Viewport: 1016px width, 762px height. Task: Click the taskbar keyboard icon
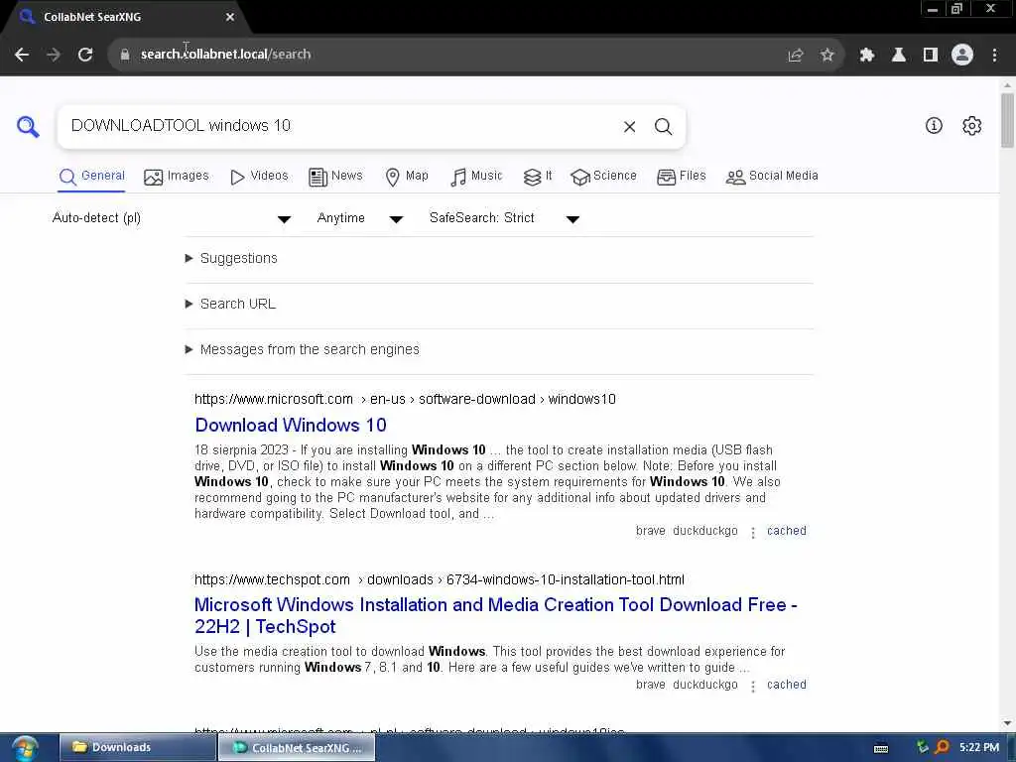click(881, 748)
